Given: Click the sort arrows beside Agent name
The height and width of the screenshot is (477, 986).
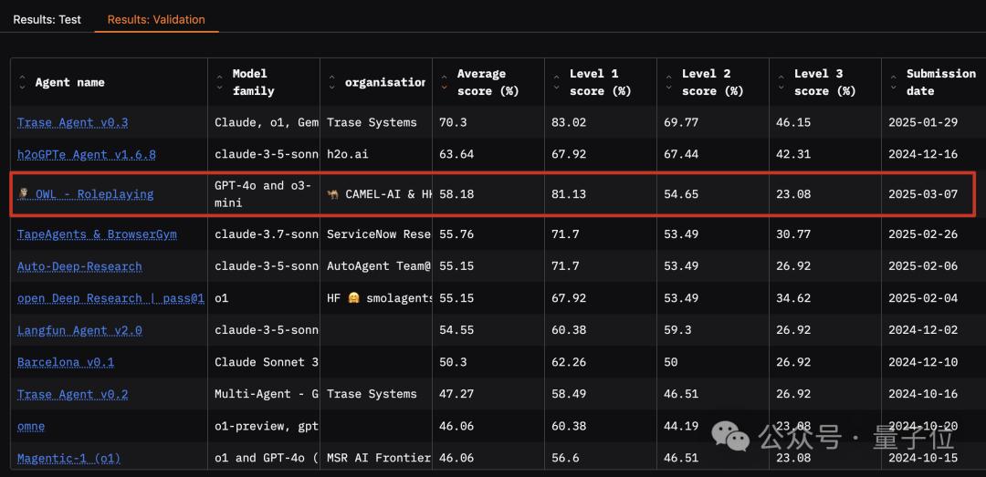Looking at the screenshot, I should click(23, 83).
